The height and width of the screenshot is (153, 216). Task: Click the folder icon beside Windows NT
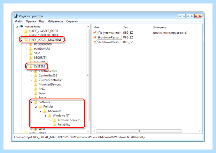pos(49,115)
